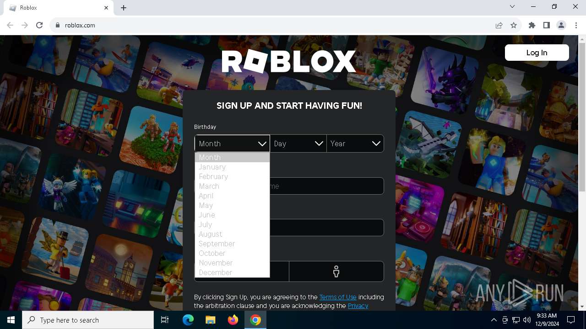Open the Month dropdown
The width and height of the screenshot is (586, 329).
pyautogui.click(x=232, y=143)
